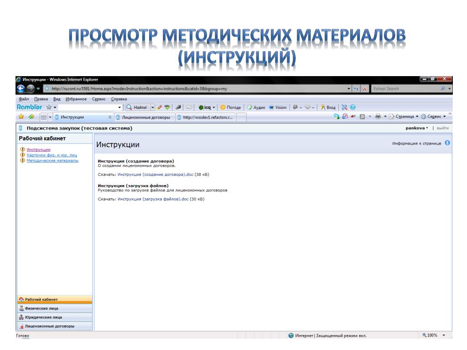467x350 pixels.
Task: Switch to the http://wssdev1.refactorx tab
Action: [206, 118]
